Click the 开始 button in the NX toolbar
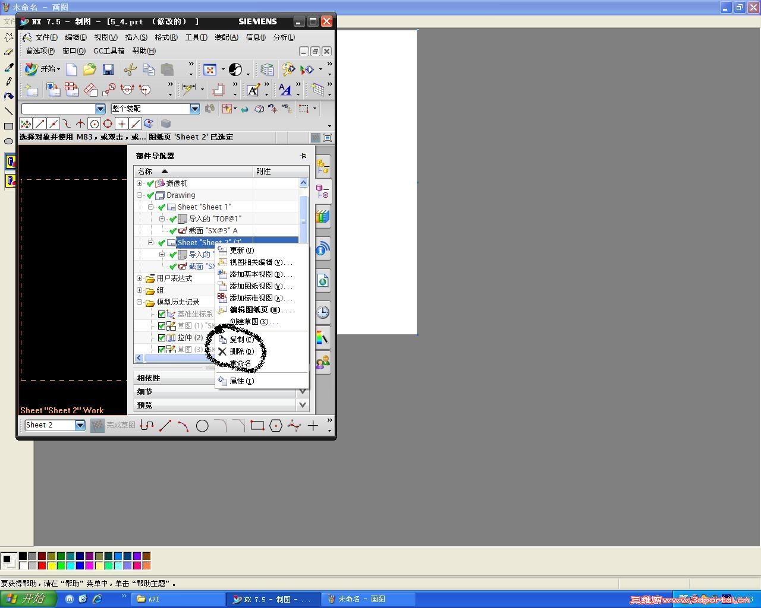The height and width of the screenshot is (608, 761). click(42, 69)
